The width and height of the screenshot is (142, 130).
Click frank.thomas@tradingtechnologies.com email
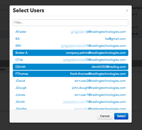[x=98, y=74]
